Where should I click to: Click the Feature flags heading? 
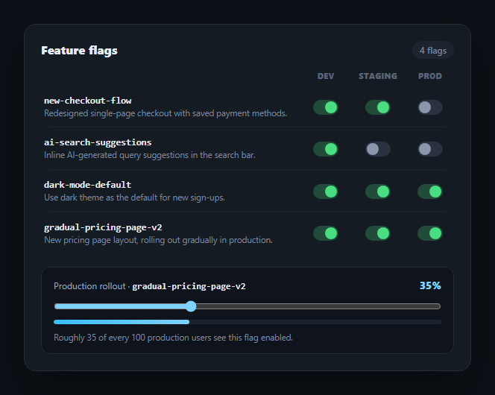click(x=79, y=51)
